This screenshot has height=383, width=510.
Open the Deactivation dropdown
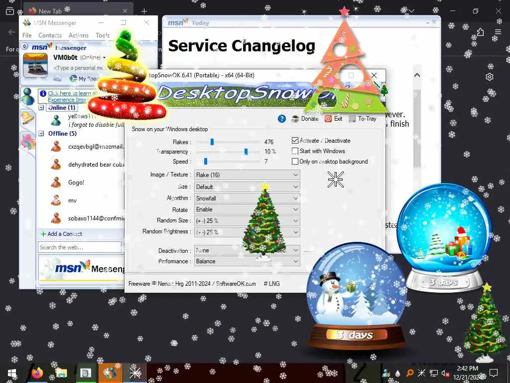click(x=247, y=250)
